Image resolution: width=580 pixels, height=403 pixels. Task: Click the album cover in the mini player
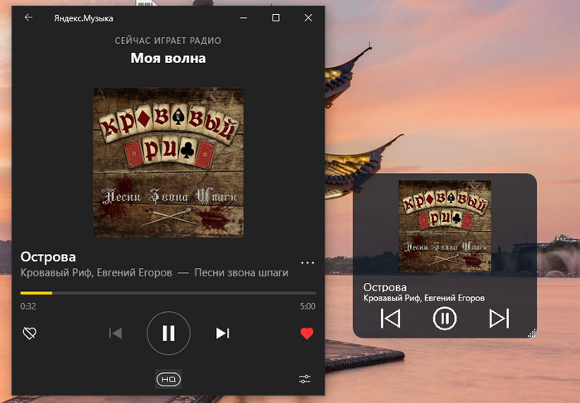[445, 227]
